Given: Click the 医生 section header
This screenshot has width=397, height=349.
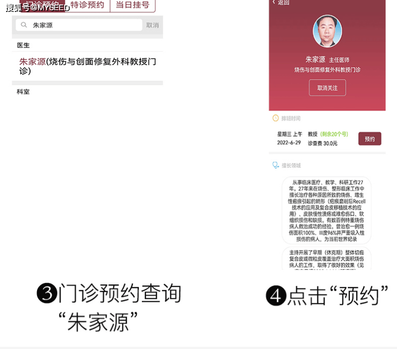Looking at the screenshot, I should point(23,45).
